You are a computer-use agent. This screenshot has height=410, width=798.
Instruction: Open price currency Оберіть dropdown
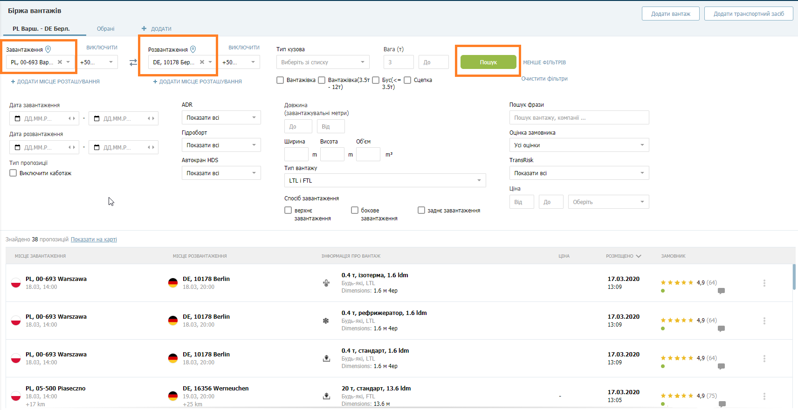click(609, 202)
